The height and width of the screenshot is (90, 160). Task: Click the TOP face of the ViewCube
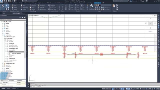(150, 23)
